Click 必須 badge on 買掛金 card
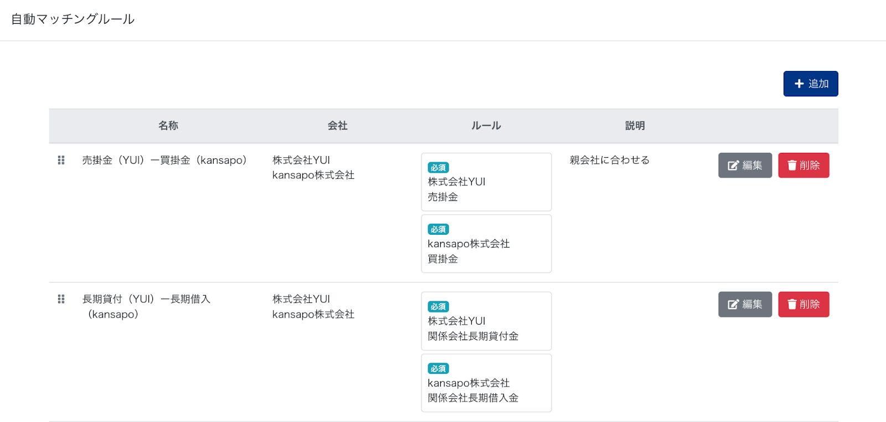Image resolution: width=886 pixels, height=422 pixels. pyautogui.click(x=438, y=229)
